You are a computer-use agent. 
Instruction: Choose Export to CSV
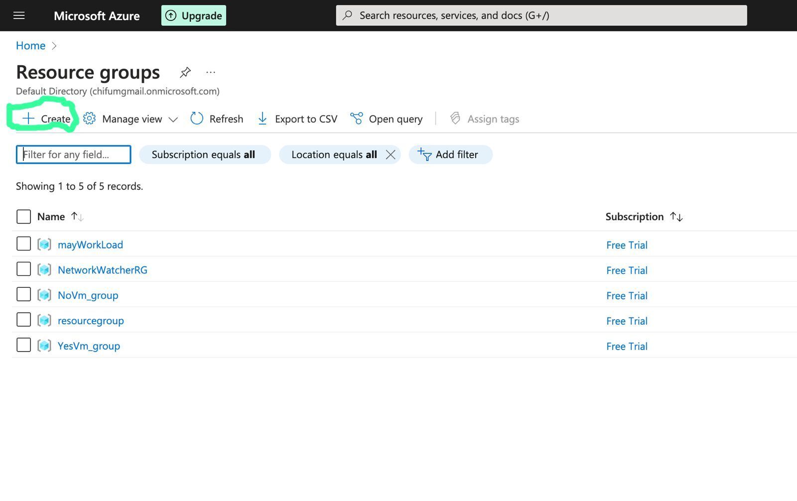(297, 119)
